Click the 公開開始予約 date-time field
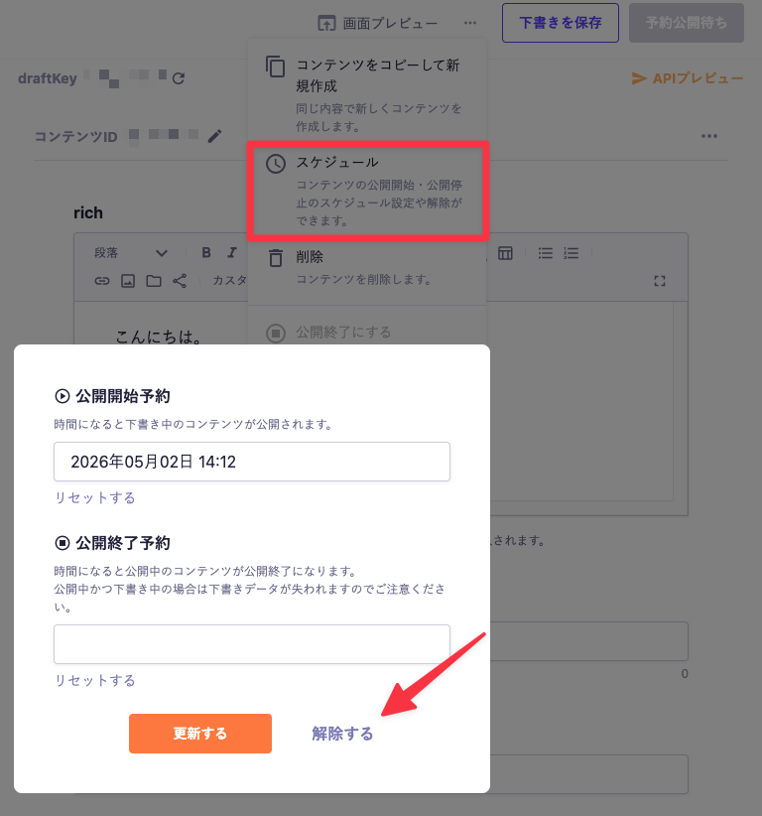The image size is (762, 816). [252, 462]
